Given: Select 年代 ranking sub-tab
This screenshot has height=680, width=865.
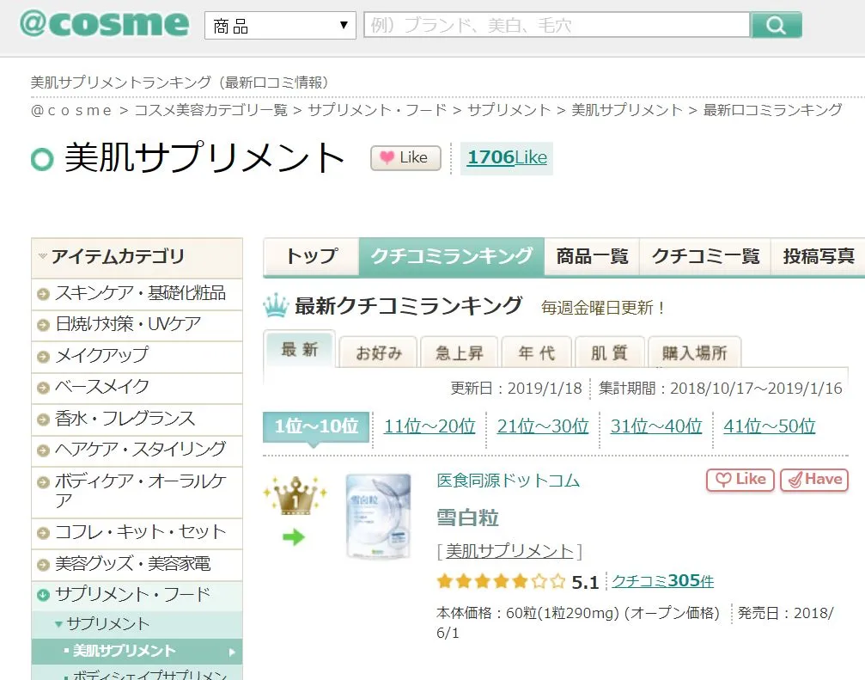Looking at the screenshot, I should click(536, 352).
